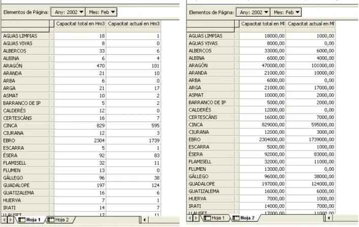Open the Mes: Feb dropdown in left window

[x=101, y=12]
